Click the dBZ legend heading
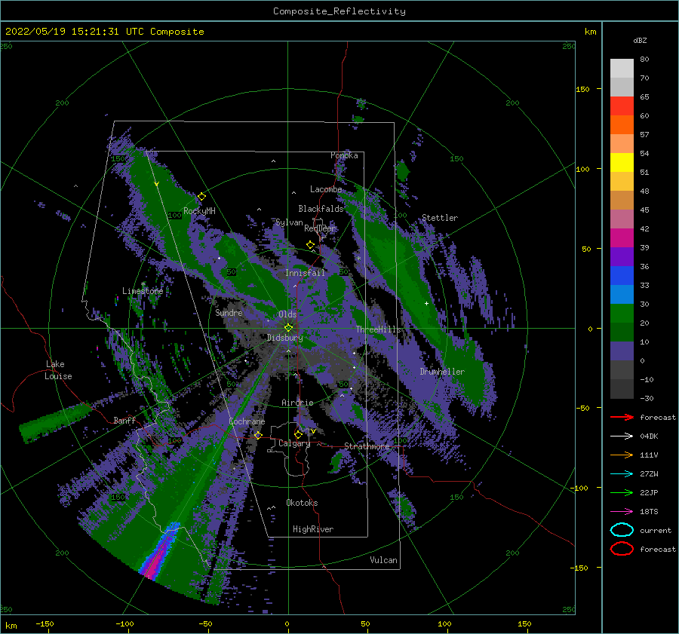This screenshot has width=679, height=634. point(640,40)
